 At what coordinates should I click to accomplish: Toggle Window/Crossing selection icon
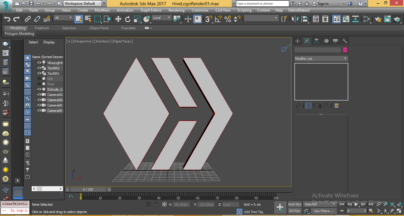pyautogui.click(x=107, y=19)
